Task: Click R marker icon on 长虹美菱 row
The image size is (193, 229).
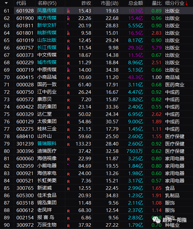Action: (68, 182)
